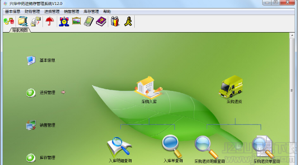Click the vertical scrollbar up arrow

292,35
